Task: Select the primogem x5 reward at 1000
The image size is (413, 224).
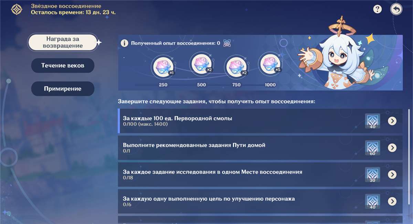Action: tap(270, 64)
